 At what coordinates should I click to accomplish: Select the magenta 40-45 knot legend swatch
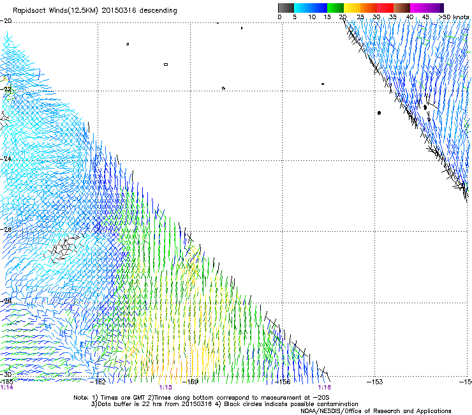pos(418,8)
